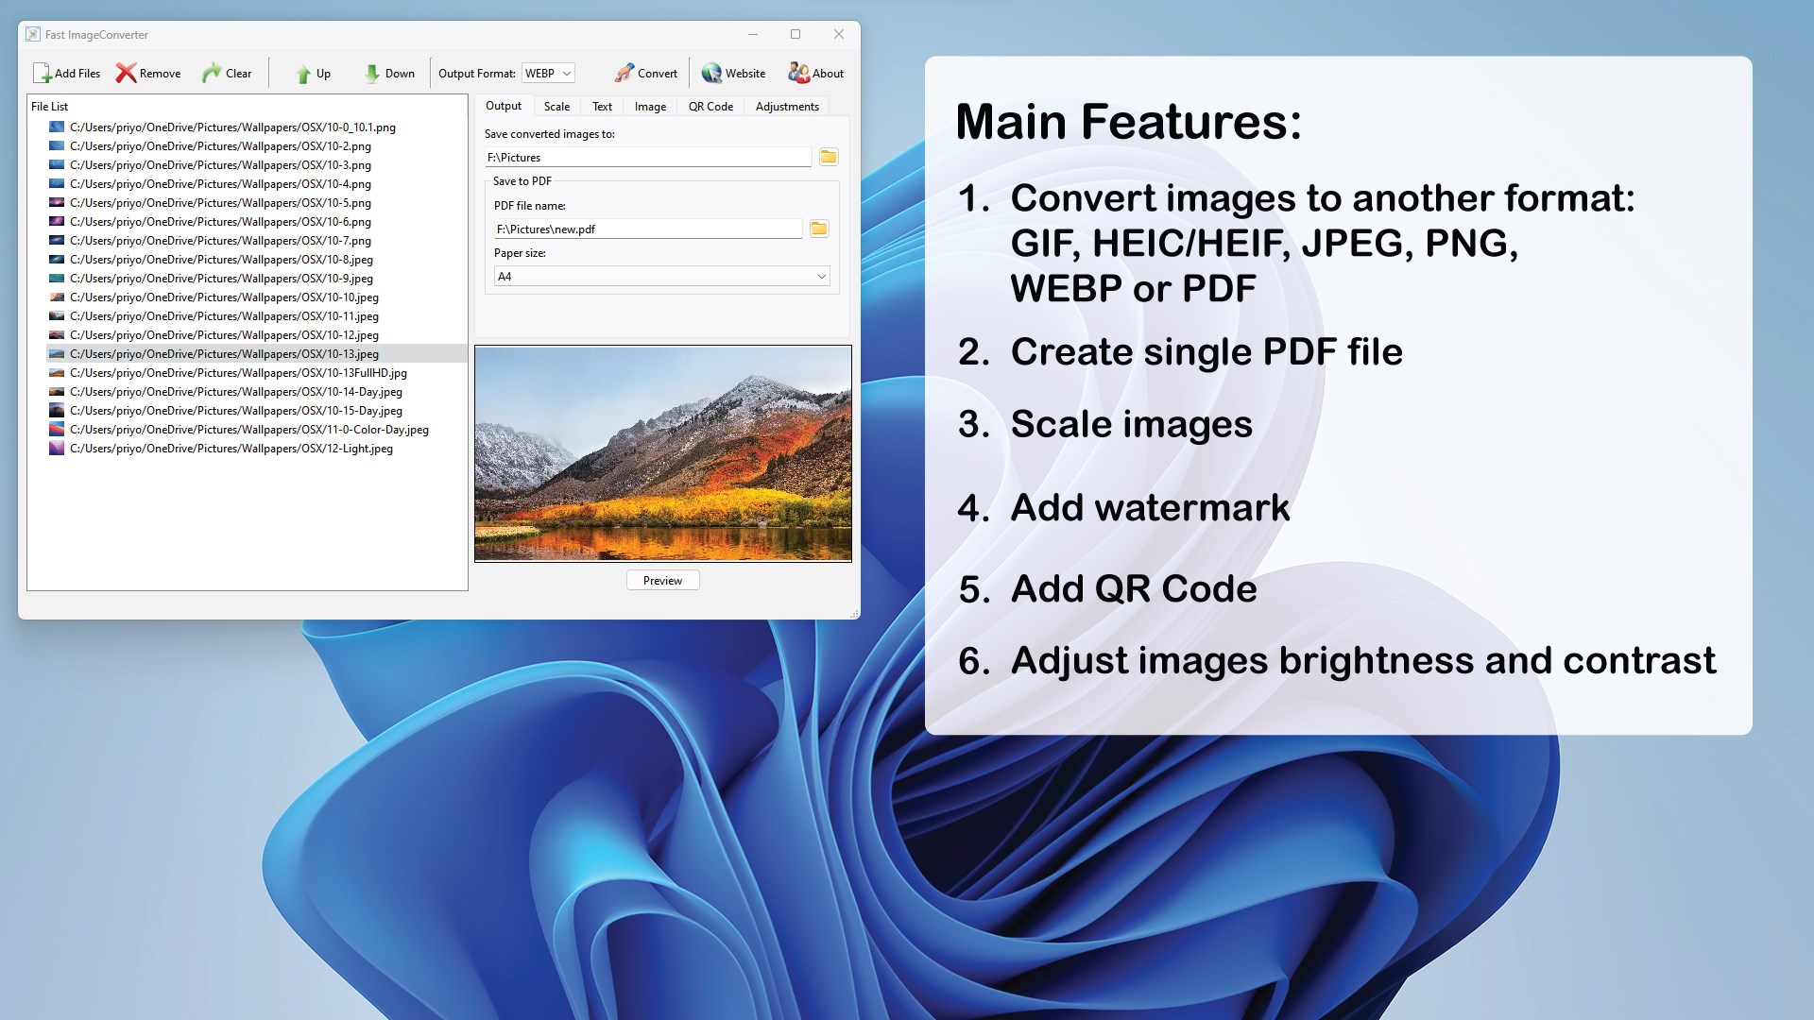Select file 10-4.png in list

coord(220,184)
